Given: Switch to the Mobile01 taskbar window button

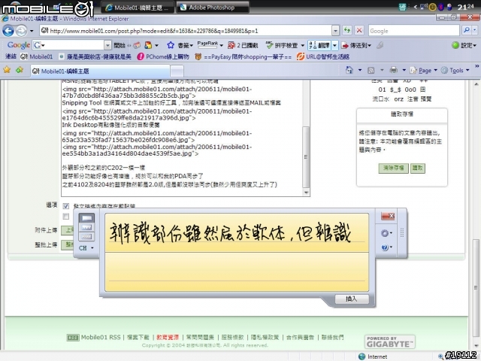Looking at the screenshot, I should [138, 8].
